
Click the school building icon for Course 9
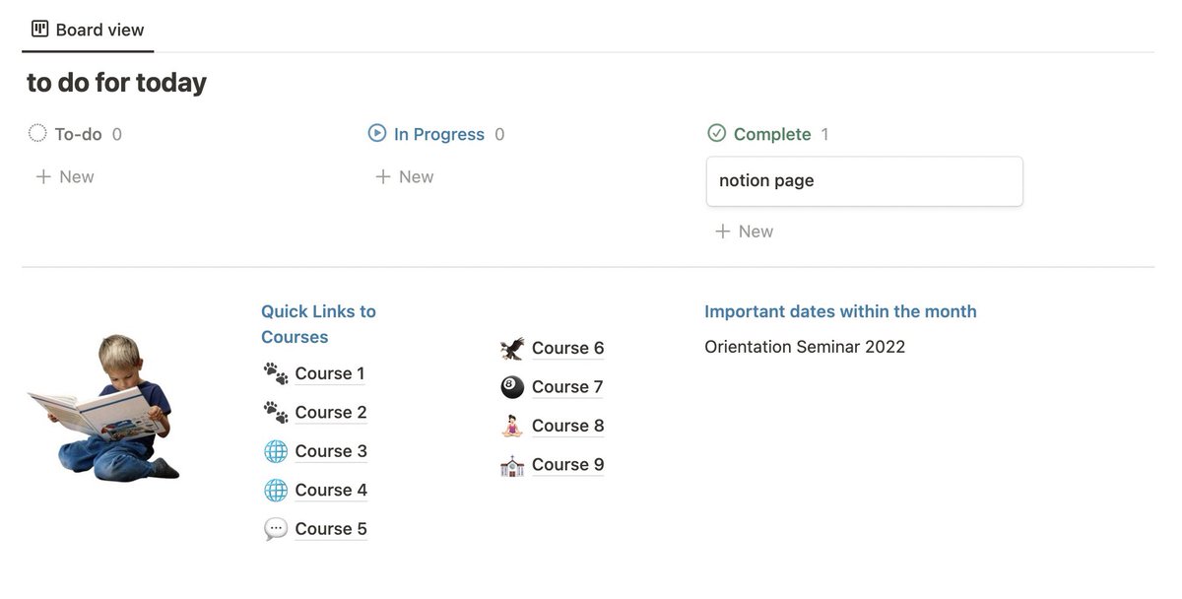[512, 465]
